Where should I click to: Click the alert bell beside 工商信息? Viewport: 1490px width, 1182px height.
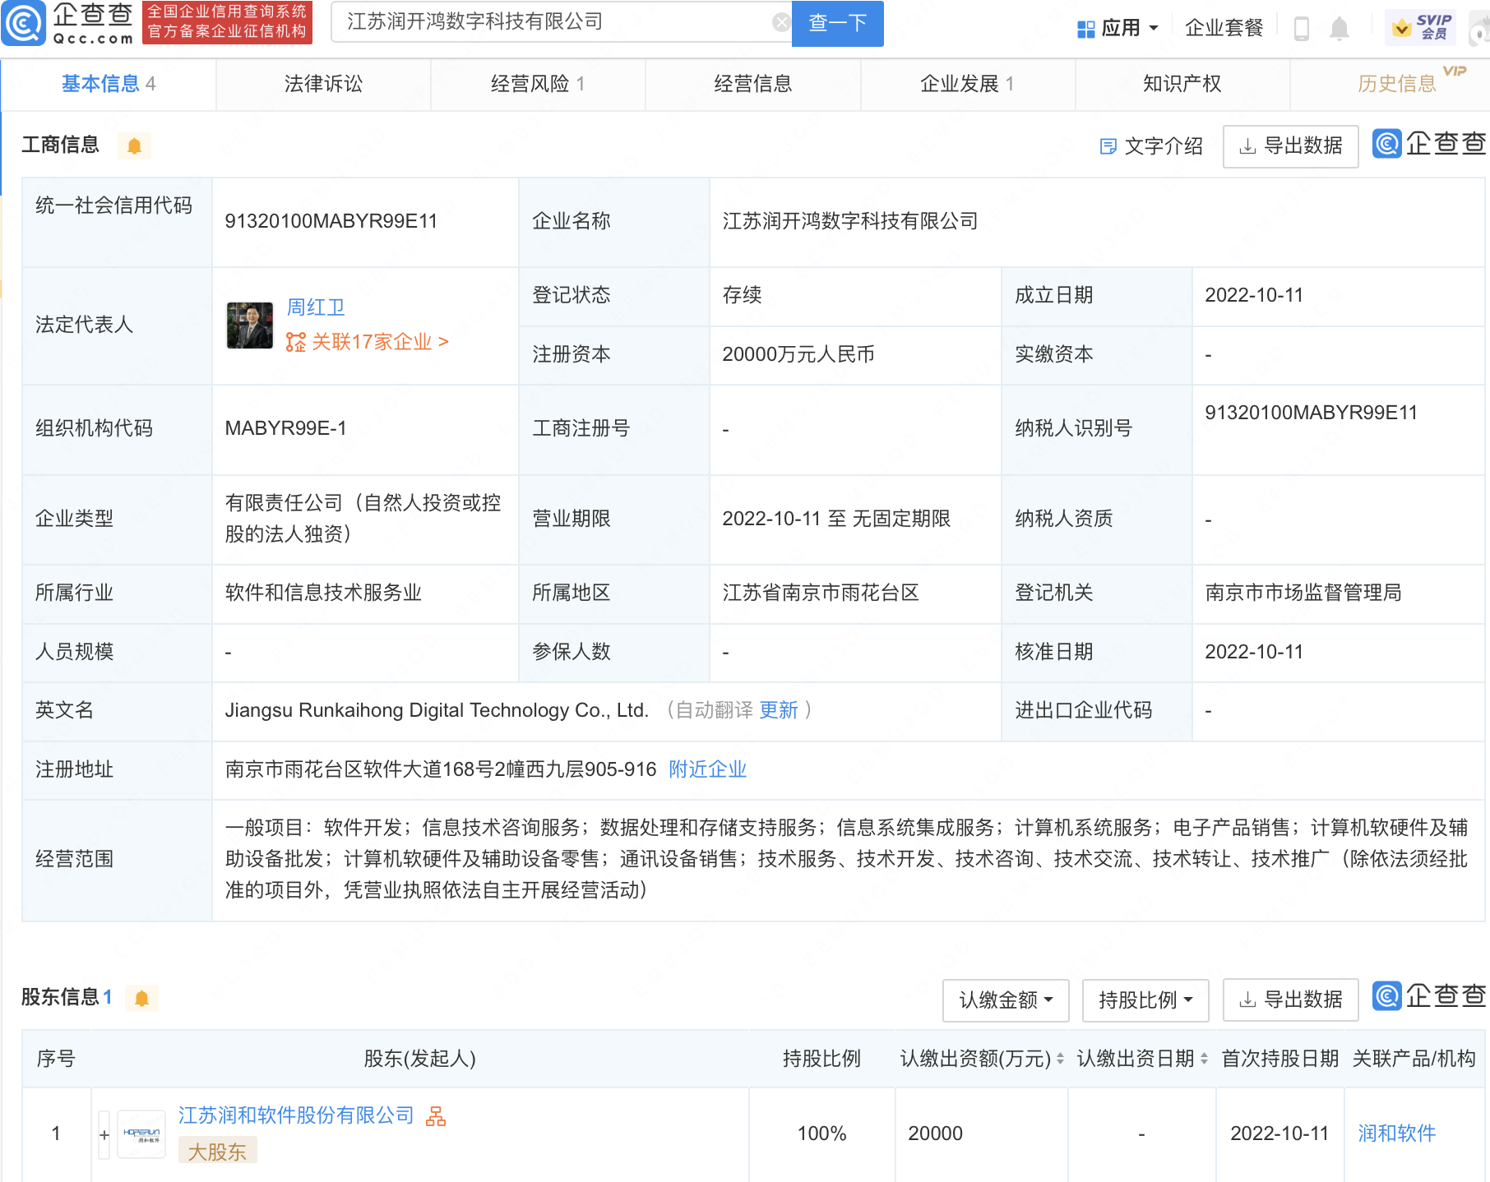pos(134,146)
